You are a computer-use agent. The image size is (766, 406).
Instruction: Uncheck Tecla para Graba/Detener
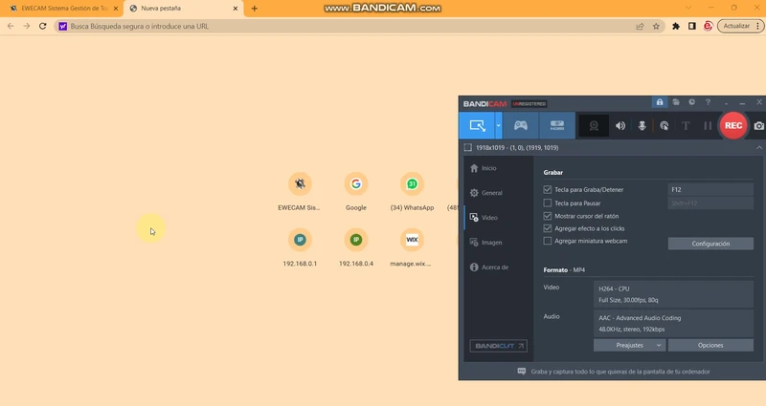(547, 189)
